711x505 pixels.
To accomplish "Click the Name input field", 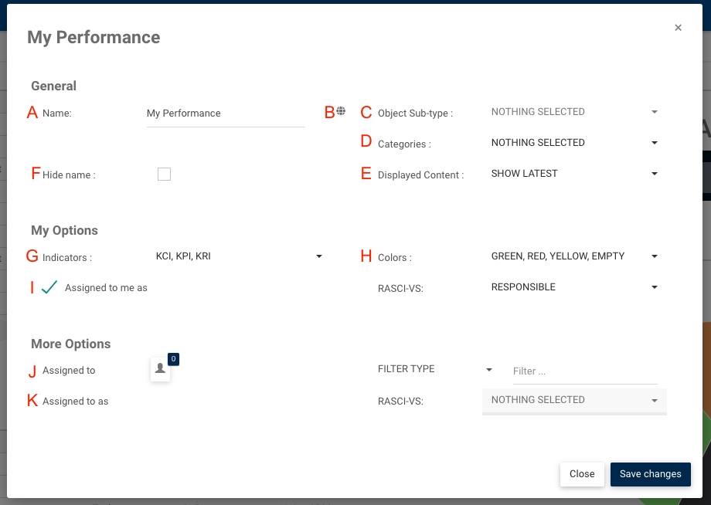I will [226, 114].
